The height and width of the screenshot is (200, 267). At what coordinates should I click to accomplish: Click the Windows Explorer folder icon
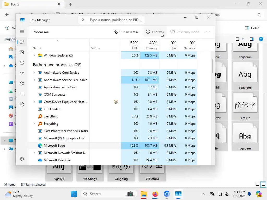click(40, 55)
